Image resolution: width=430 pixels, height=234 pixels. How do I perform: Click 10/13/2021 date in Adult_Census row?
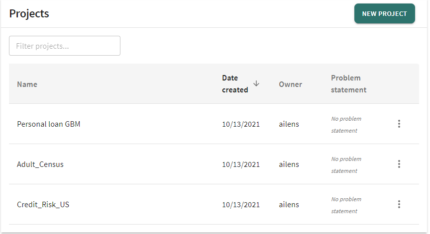241,164
